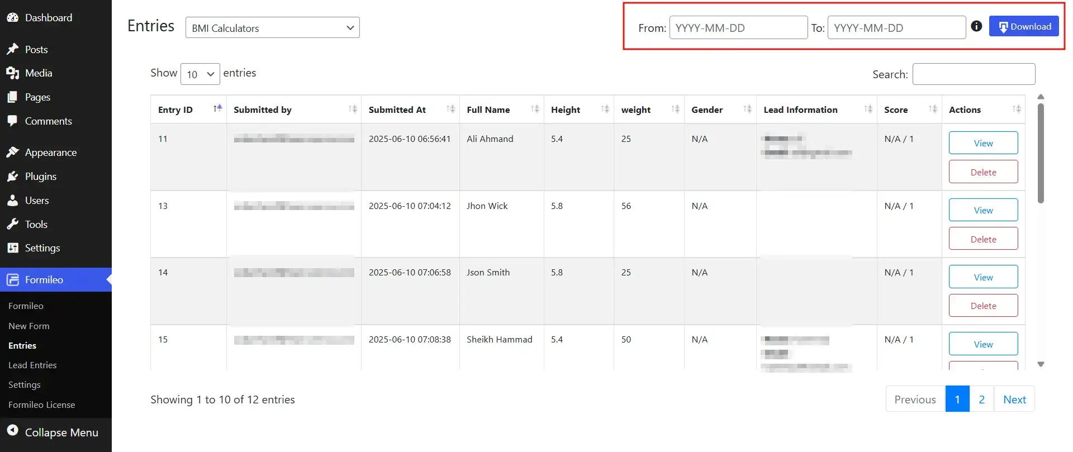Download entries with the Download button
This screenshot has height=452, width=1073.
click(1024, 27)
